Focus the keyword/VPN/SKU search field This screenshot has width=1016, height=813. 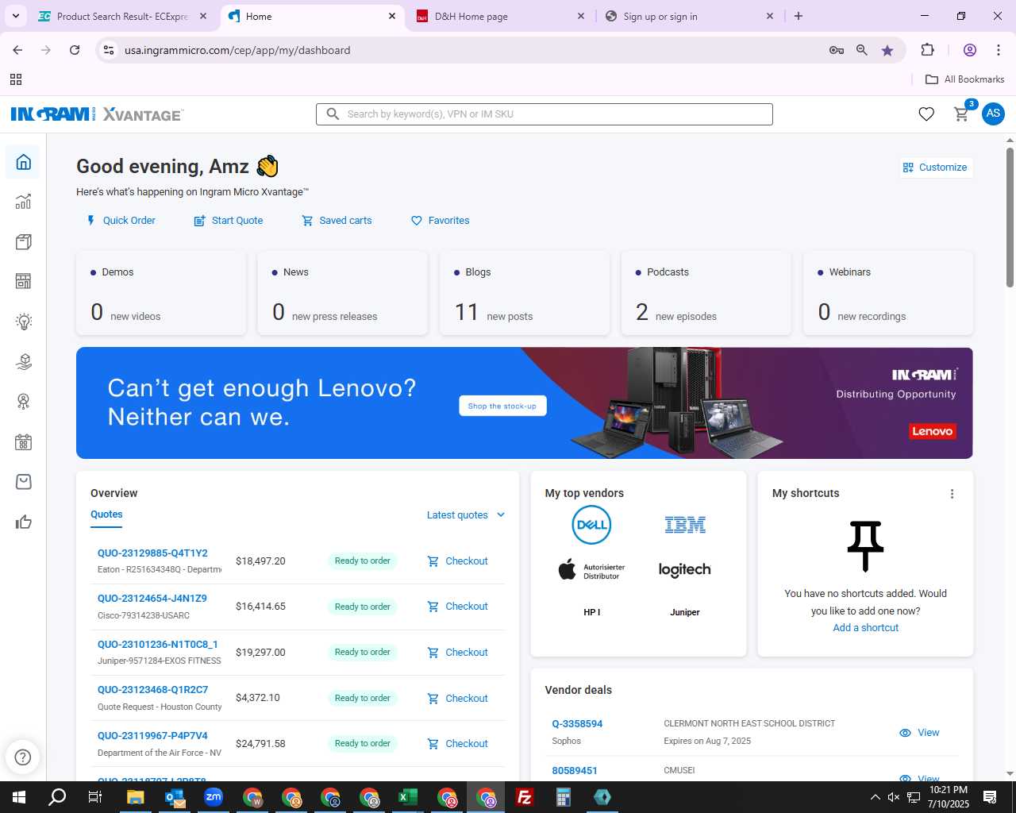(x=545, y=114)
